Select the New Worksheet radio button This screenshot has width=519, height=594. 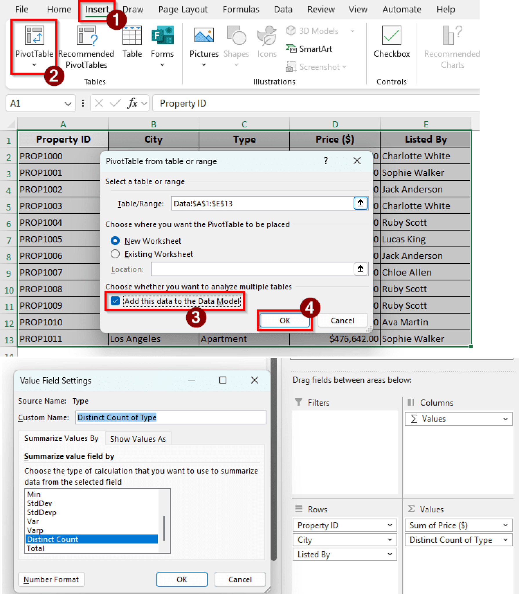tap(115, 240)
